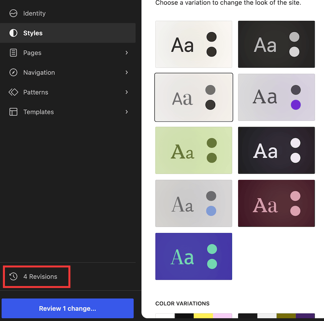
Task: Click the COLOR VARIATIONS heading
Action: click(183, 303)
